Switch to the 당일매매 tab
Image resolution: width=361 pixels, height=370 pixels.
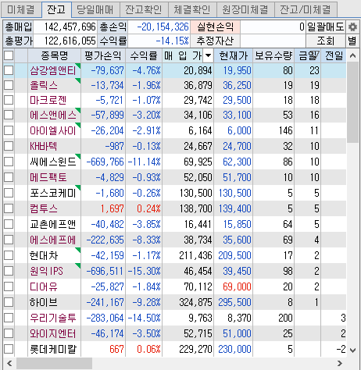95,9
